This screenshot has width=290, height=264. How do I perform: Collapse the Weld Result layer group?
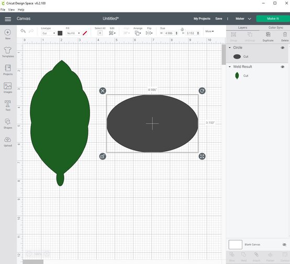(229, 67)
